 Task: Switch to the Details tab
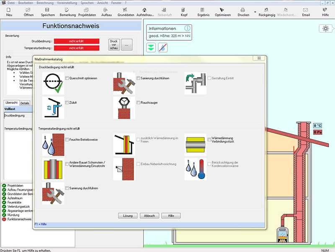pyautogui.click(x=25, y=103)
